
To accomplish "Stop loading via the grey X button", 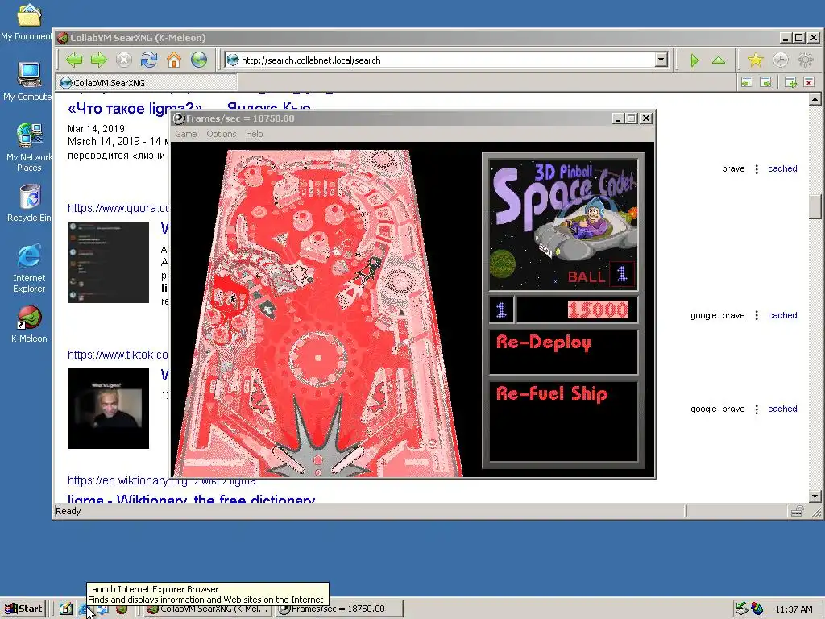I will point(123,60).
